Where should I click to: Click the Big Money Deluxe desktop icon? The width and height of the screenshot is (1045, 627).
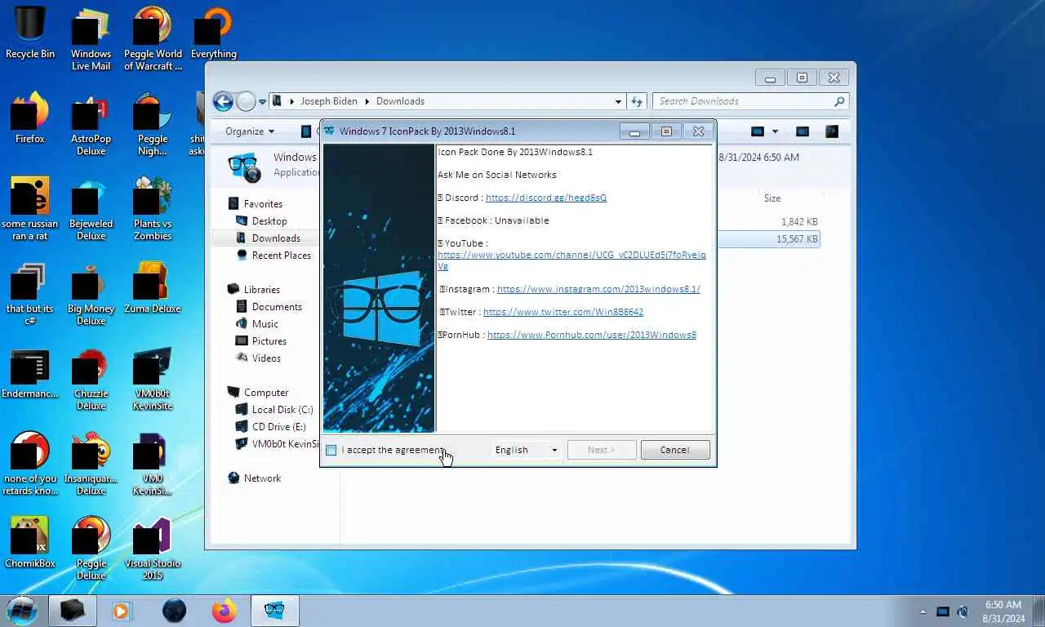[91, 294]
